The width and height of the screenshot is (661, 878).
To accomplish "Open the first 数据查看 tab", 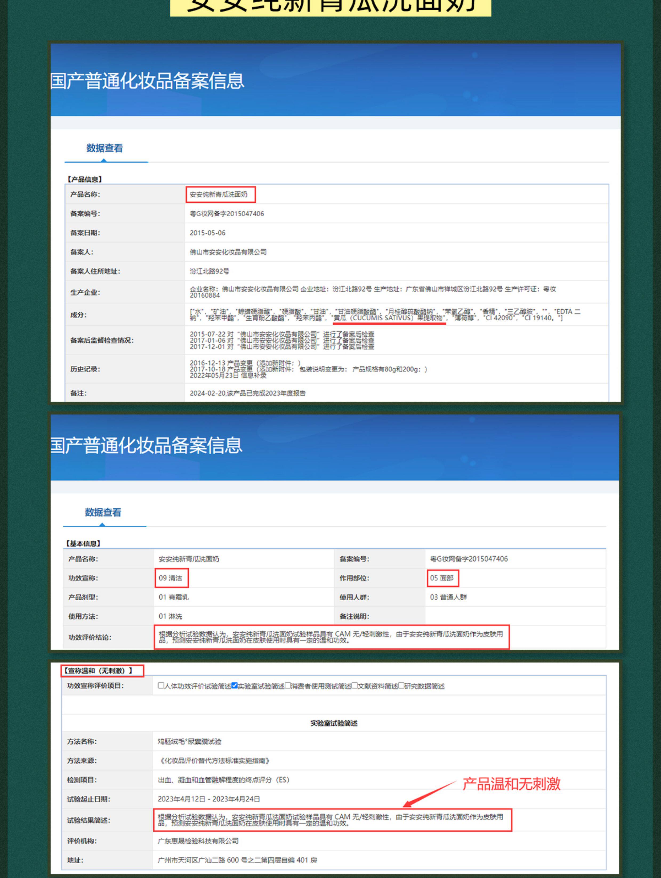I will coord(105,149).
